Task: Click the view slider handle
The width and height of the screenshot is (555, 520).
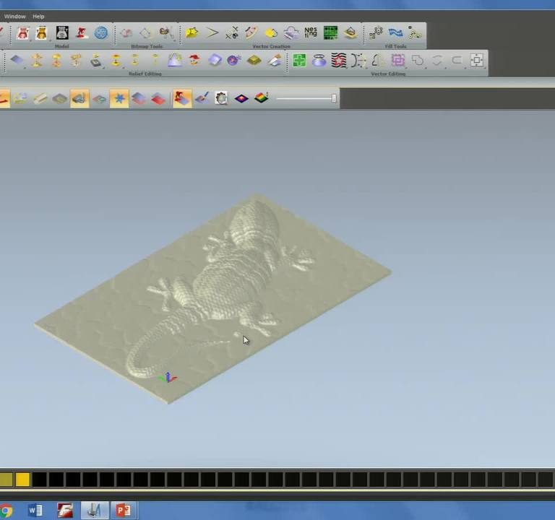Action: click(x=334, y=98)
